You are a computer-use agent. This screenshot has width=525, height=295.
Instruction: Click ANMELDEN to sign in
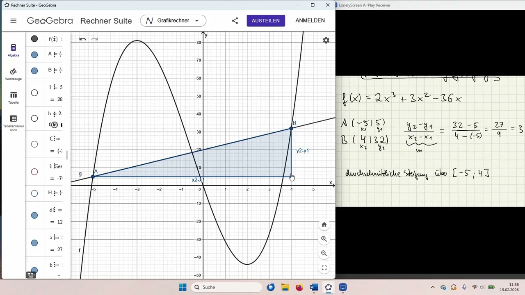pos(310,20)
